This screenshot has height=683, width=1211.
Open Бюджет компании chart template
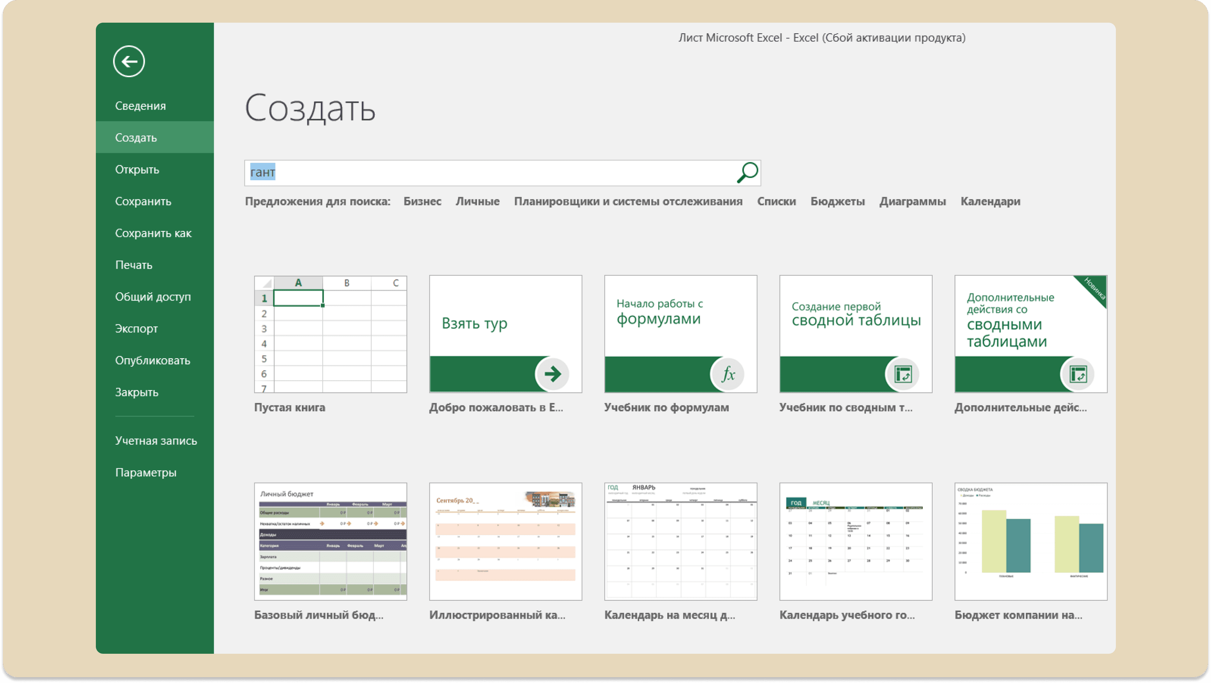pyautogui.click(x=1031, y=541)
